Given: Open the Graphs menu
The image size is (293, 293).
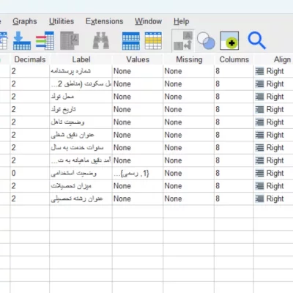Looking at the screenshot, I should pos(25,21).
